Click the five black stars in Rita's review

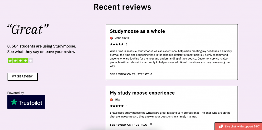(117, 106)
